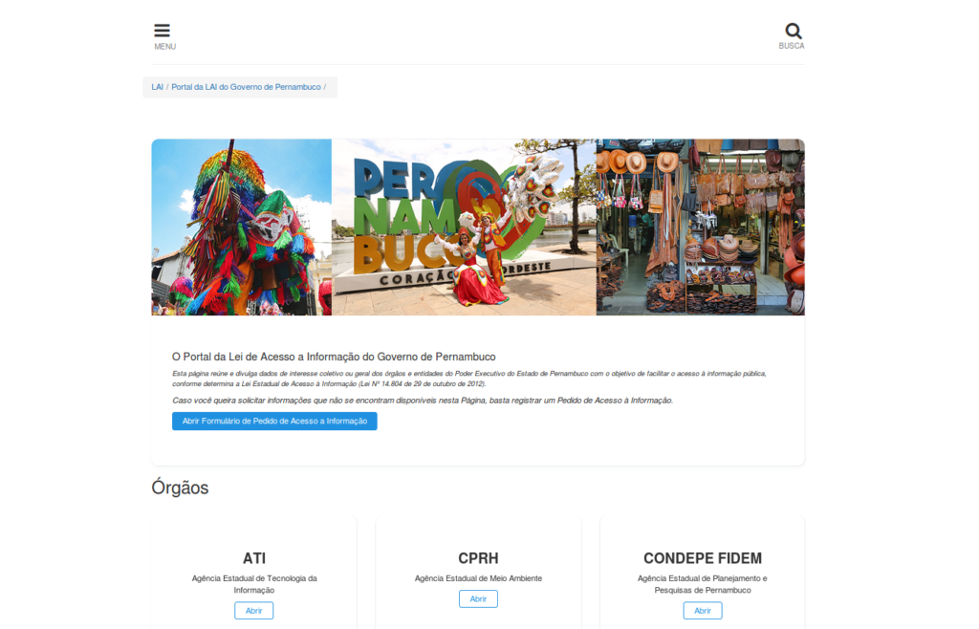Click the LAI breadcrumb link

156,87
